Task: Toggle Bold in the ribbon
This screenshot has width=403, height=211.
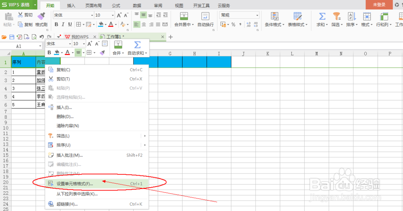Action: click(x=56, y=25)
